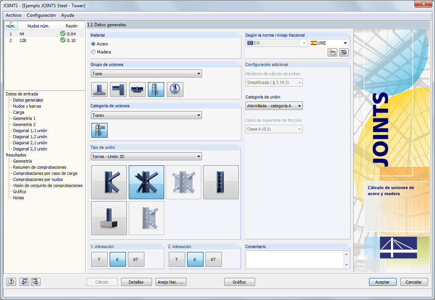Image resolution: width=435 pixels, height=300 pixels.
Task: Select Madera material radio button
Action: (93, 52)
